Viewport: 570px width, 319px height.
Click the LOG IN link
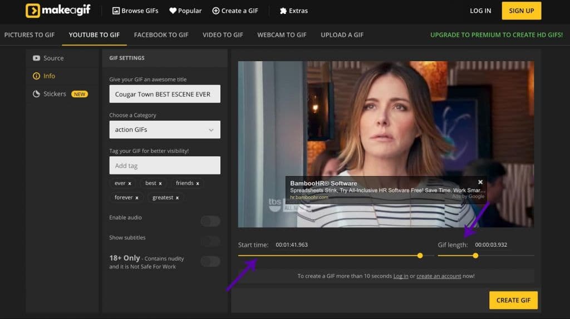pos(480,11)
